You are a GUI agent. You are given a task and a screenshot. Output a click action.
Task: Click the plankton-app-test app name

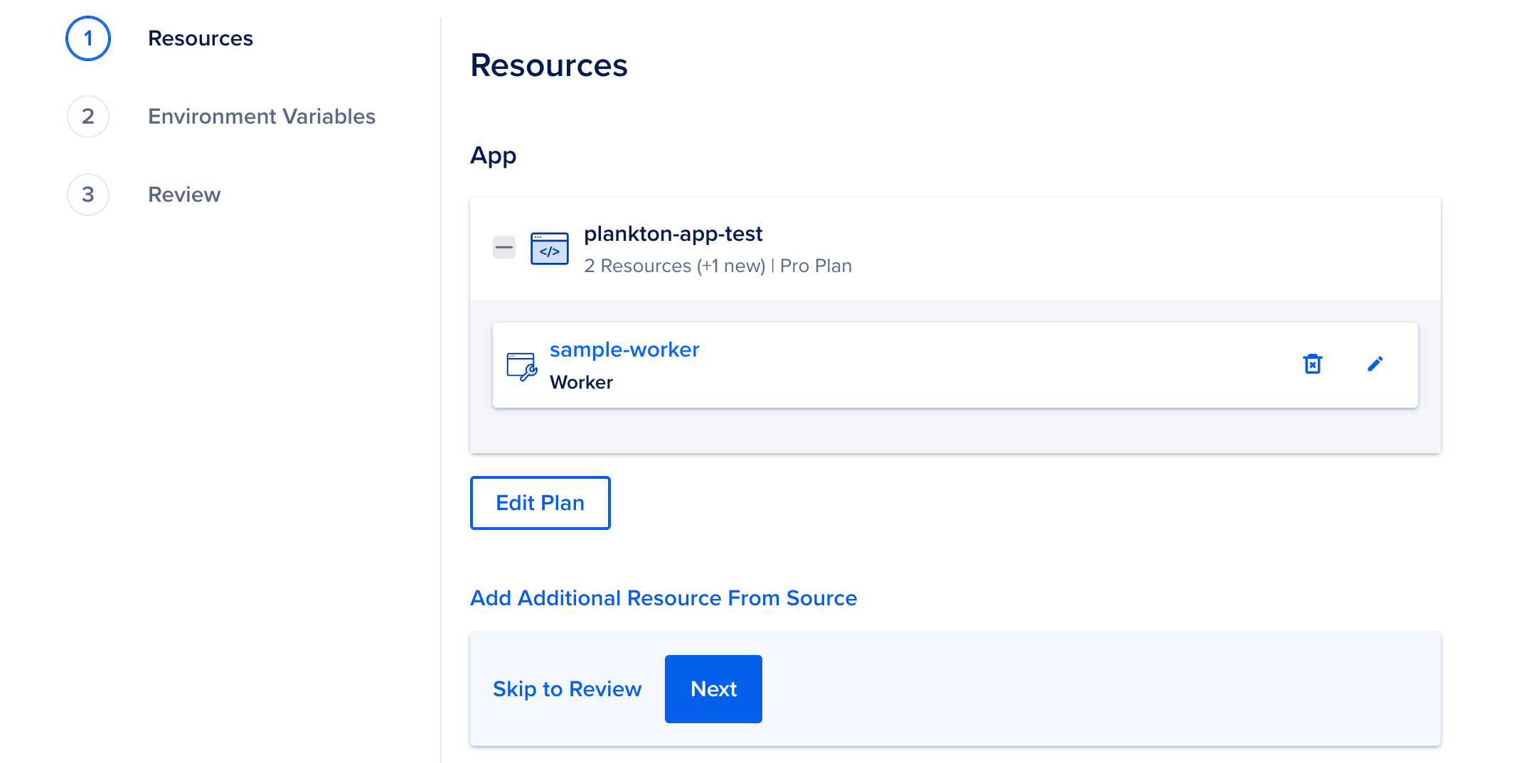pos(673,234)
